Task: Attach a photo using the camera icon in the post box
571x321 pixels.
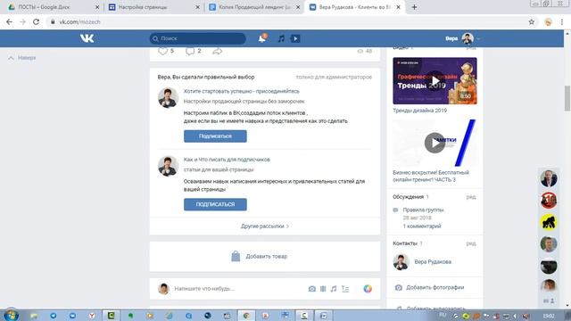Action: 312,289
